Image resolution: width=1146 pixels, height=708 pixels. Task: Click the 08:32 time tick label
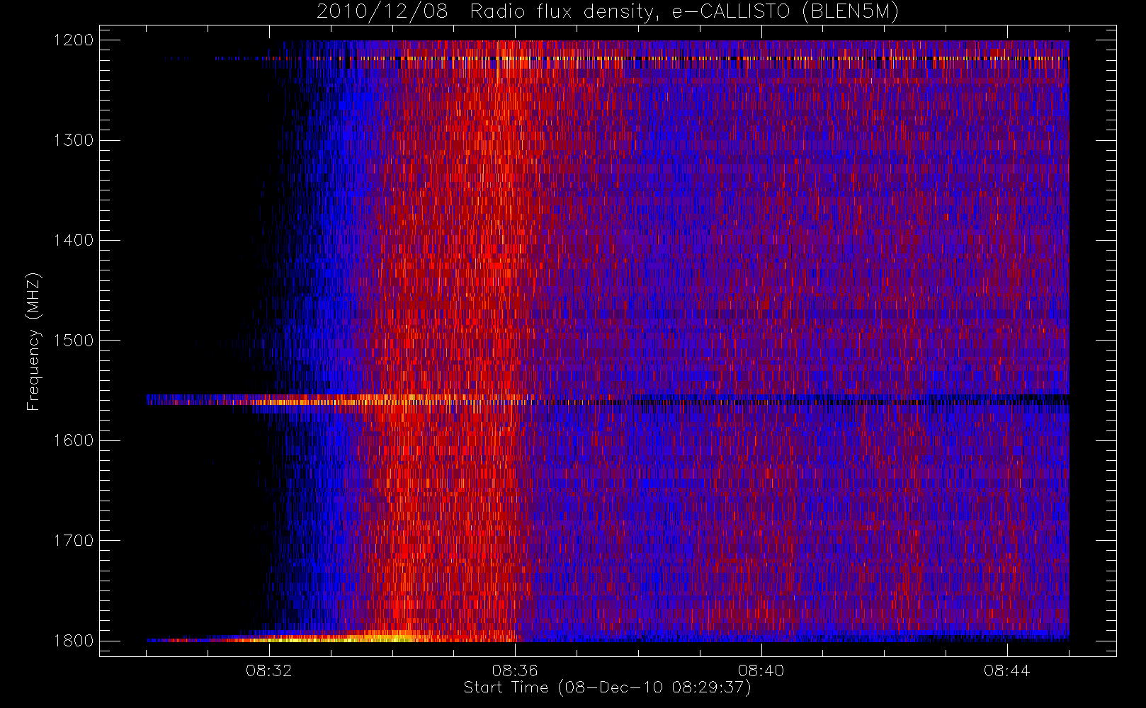click(269, 670)
